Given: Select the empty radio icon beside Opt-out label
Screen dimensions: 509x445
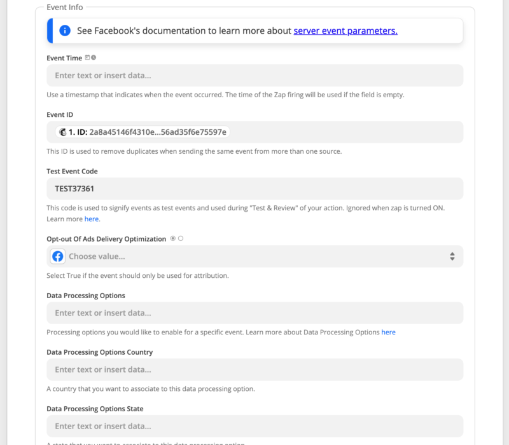Looking at the screenshot, I should click(x=181, y=238).
